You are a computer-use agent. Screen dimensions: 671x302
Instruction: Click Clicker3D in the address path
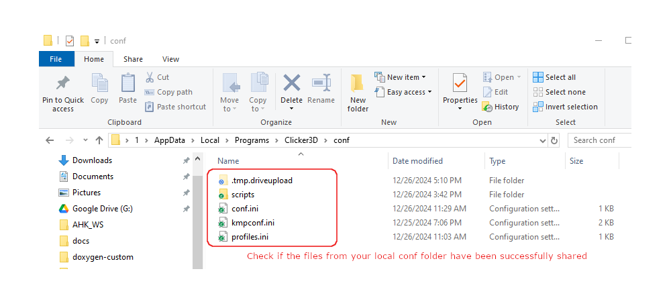[x=302, y=140]
